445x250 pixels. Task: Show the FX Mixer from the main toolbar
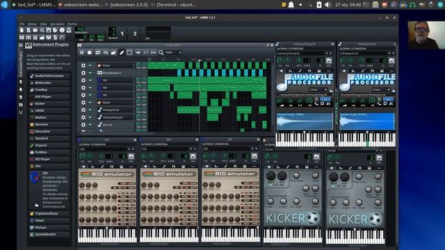pos(49,37)
